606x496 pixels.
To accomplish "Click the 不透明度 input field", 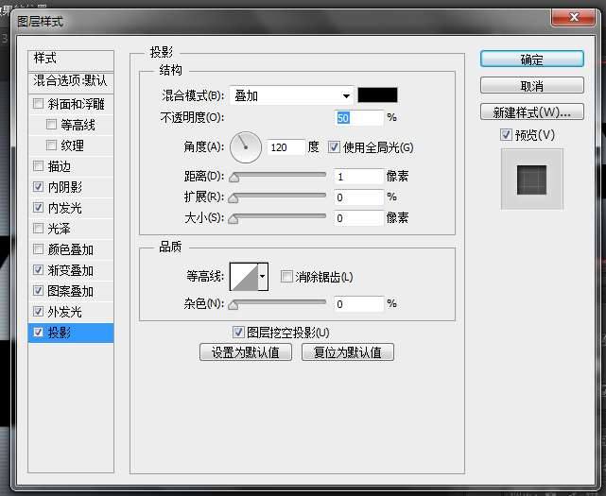I will point(359,117).
